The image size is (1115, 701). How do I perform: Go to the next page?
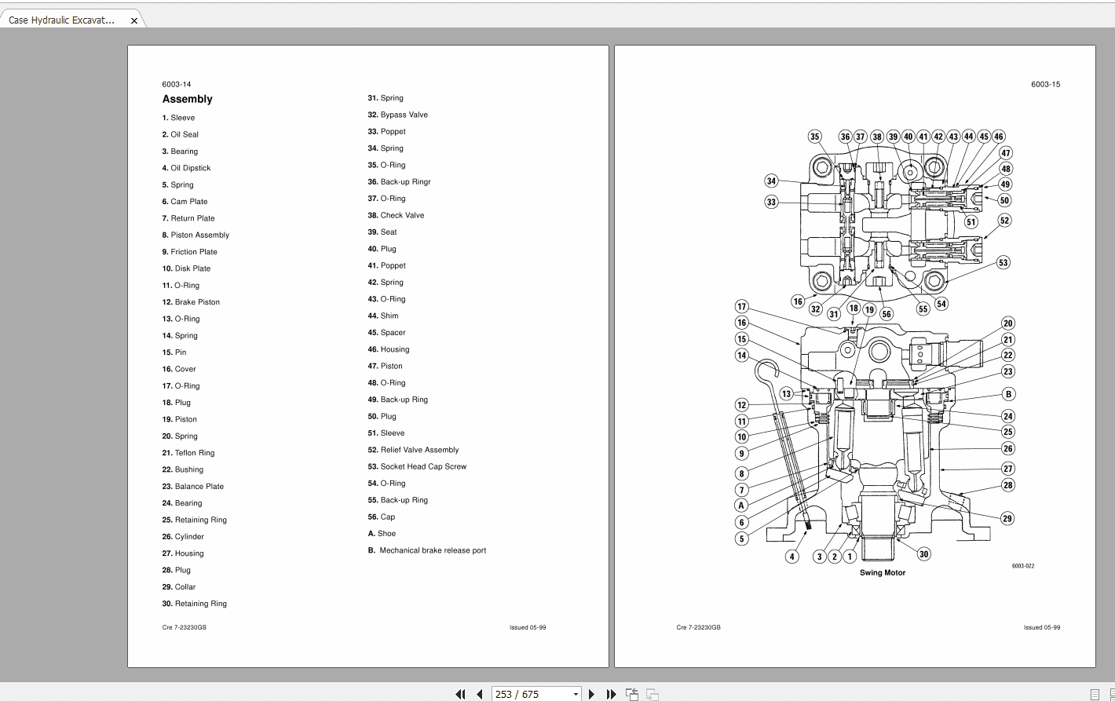(591, 694)
